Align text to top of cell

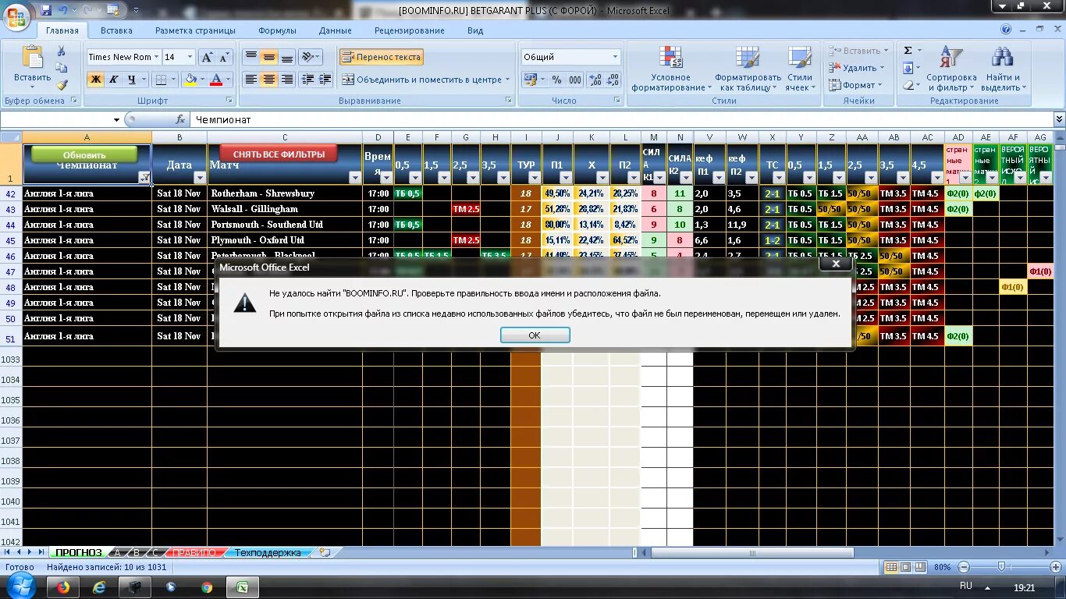point(251,57)
